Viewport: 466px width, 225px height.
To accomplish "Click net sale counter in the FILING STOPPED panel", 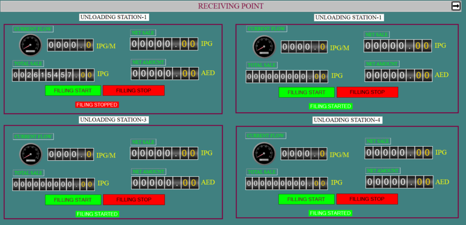I will coord(164,44).
